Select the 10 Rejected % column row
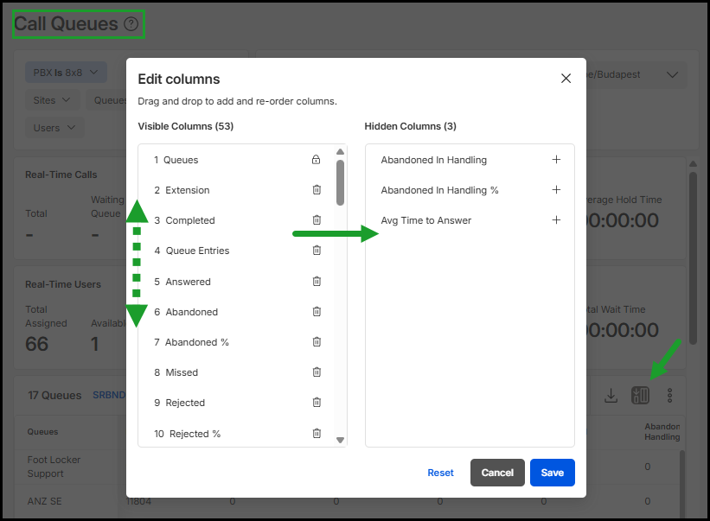710x521 pixels. 237,434
